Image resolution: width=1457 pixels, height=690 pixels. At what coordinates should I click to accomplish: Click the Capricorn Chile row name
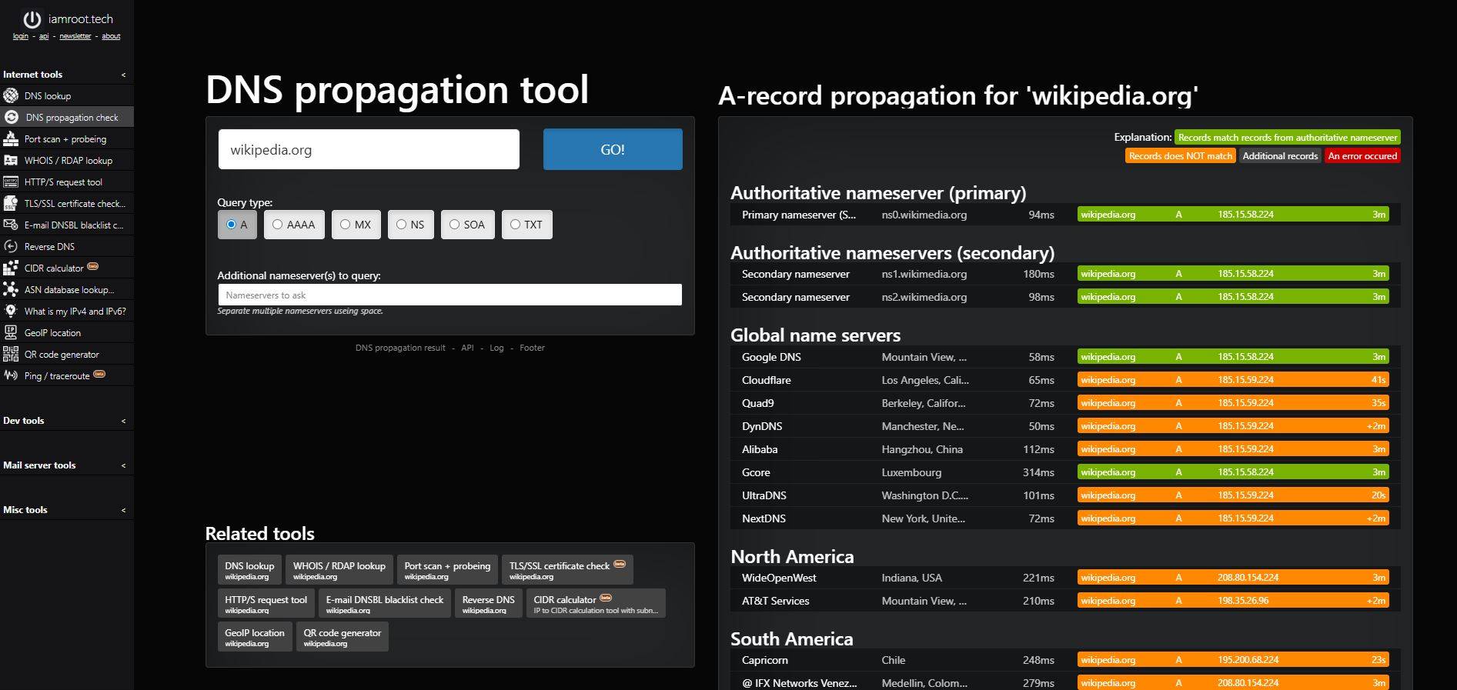click(x=765, y=660)
